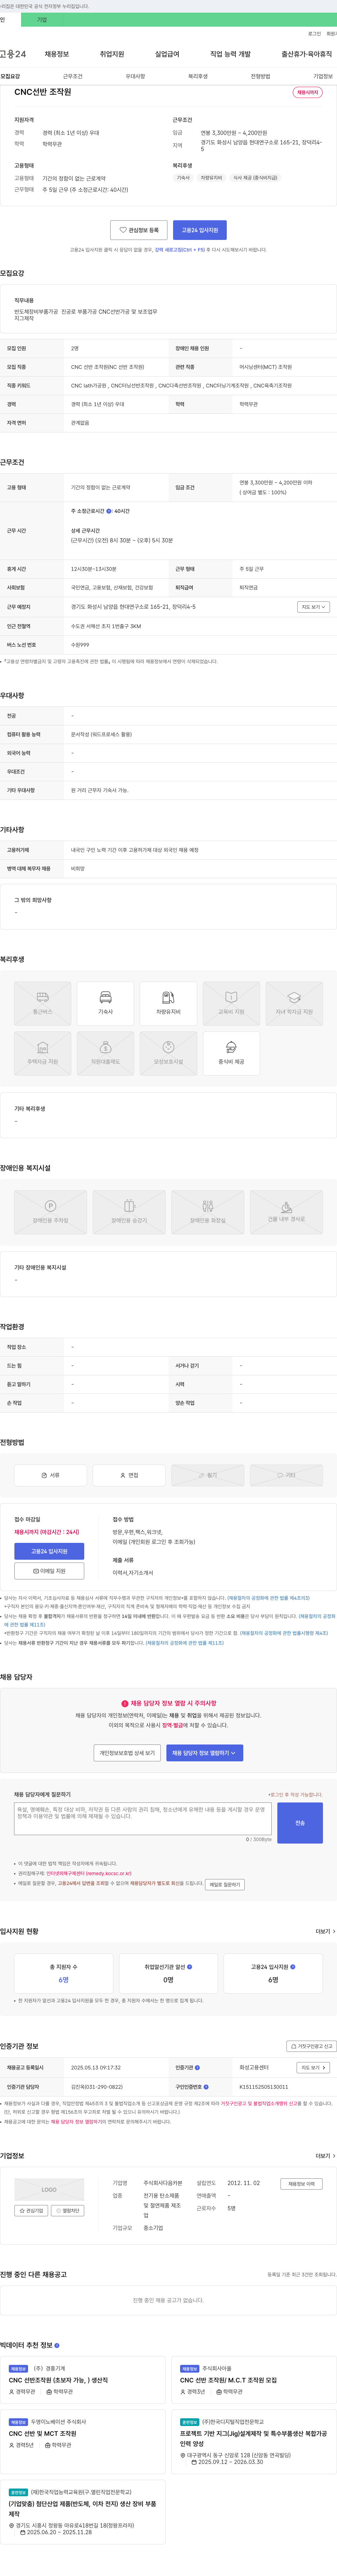
Task: Click the 주택자금 지원 benefit icon
Action: tap(43, 1053)
